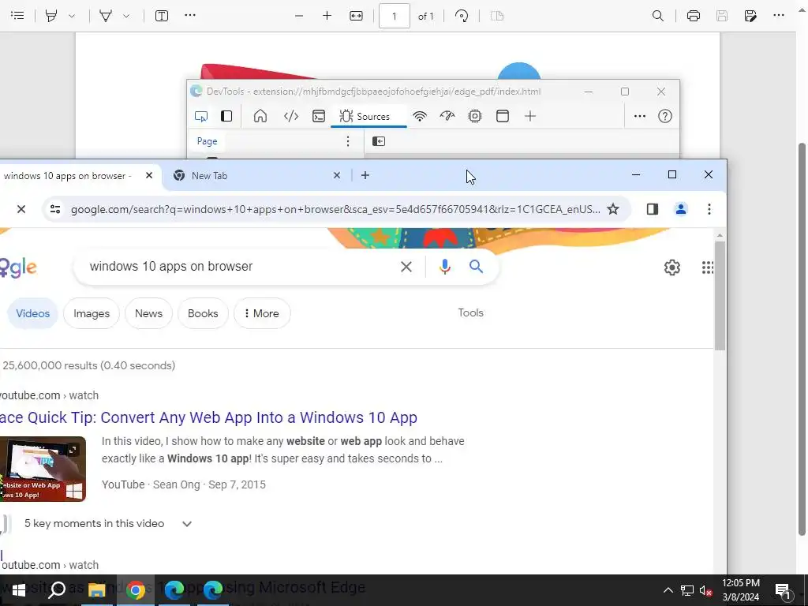This screenshot has height=606, width=808.
Task: Click the Google search magnifier button
Action: [476, 267]
